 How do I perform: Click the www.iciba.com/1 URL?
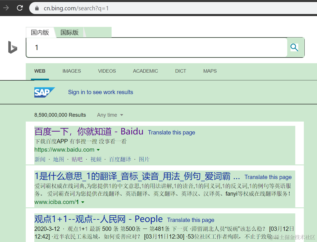coord(57,202)
